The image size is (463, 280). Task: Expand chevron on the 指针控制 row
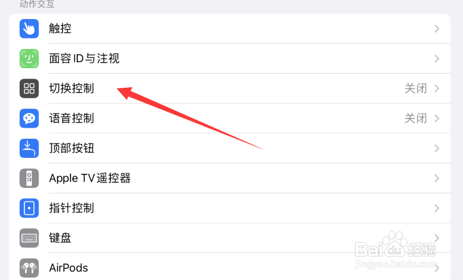pyautogui.click(x=437, y=208)
